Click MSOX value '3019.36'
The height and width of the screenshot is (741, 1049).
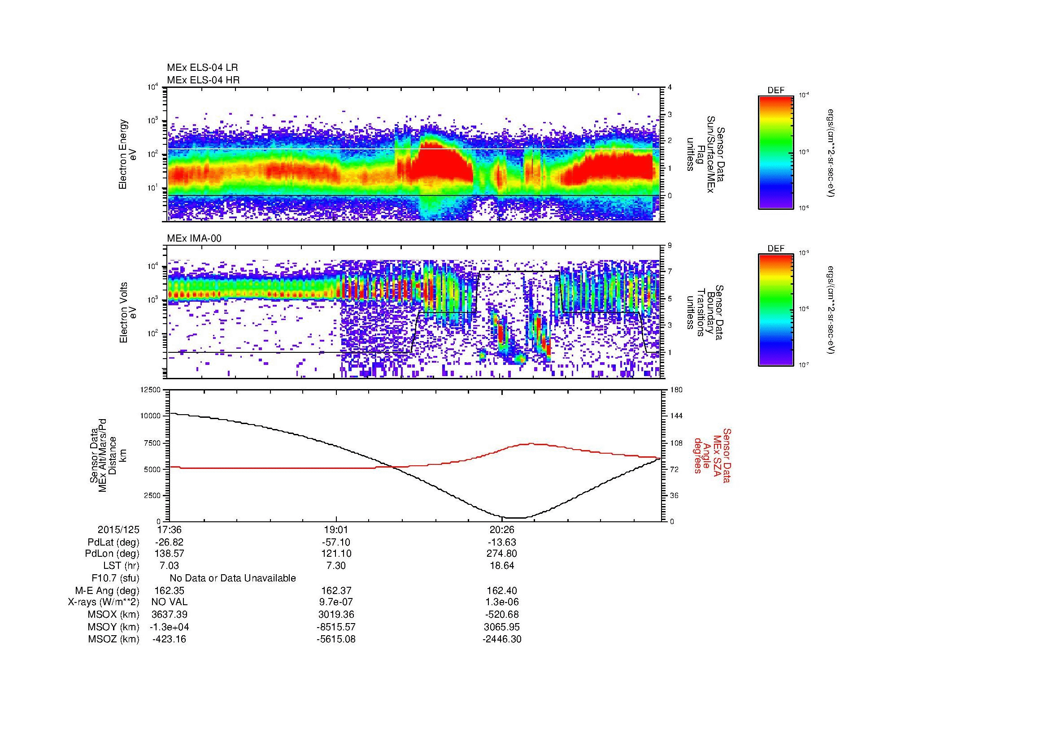pyautogui.click(x=336, y=615)
